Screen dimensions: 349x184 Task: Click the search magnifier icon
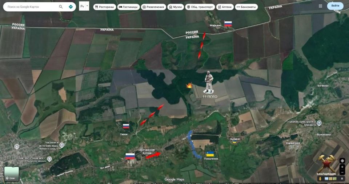pyautogui.click(x=61, y=7)
